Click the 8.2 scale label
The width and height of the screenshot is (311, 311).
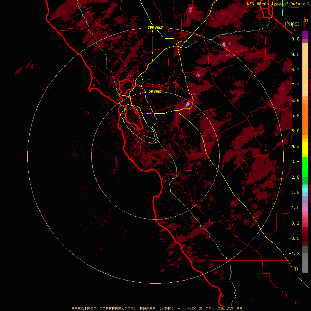(295, 69)
